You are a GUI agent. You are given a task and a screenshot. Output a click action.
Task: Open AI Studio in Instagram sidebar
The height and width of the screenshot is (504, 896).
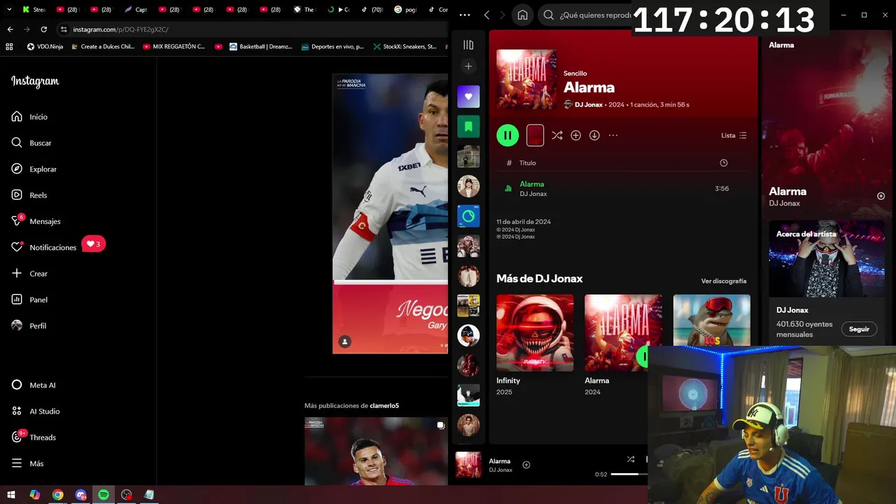36,412
